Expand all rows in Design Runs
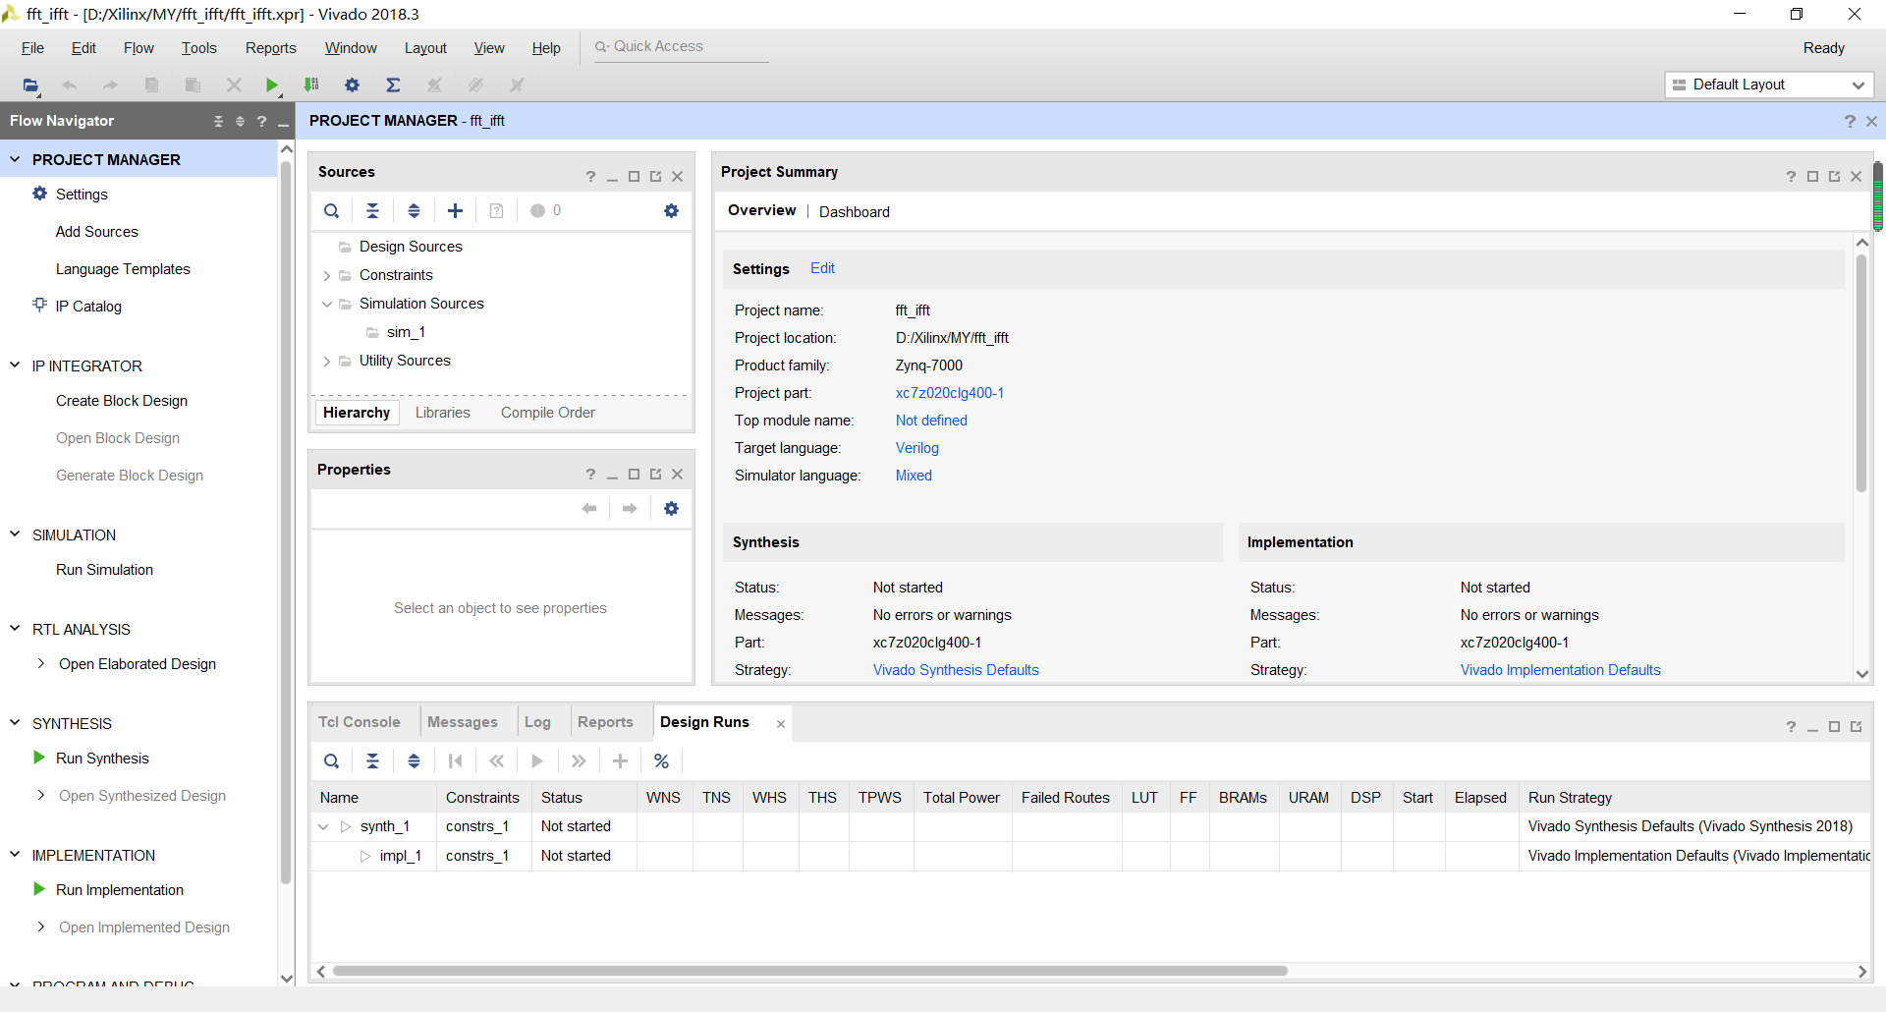Screen dimensions: 1886x1012 tap(415, 760)
